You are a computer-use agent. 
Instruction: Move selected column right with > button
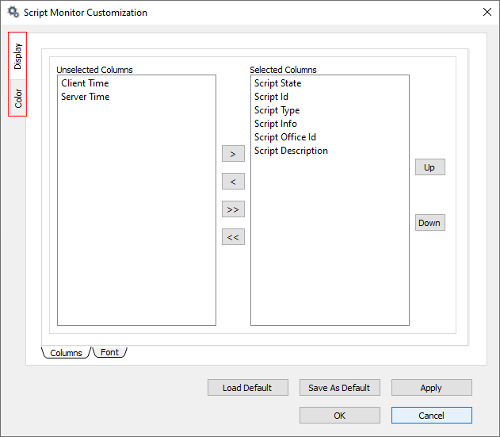pos(233,154)
